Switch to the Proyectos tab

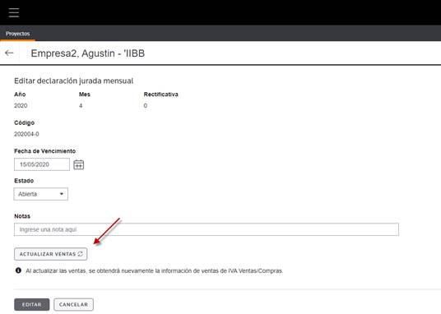18,34
